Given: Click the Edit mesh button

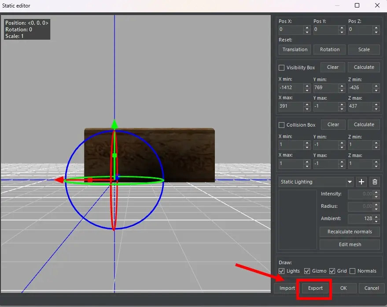Looking at the screenshot, I should point(350,244).
